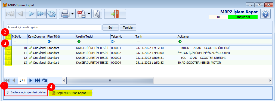Image resolution: width=275 pixels, height=101 pixels.
Task: Click the printer icon
Action: [x=65, y=14]
